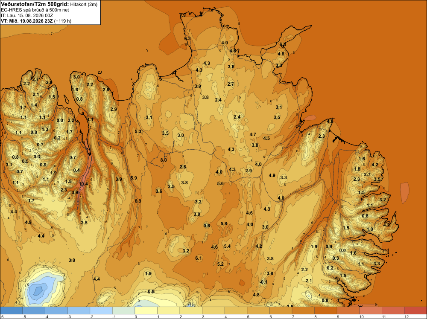
Task: Select the legend swatch between 0 and 1
Action: pos(146,310)
